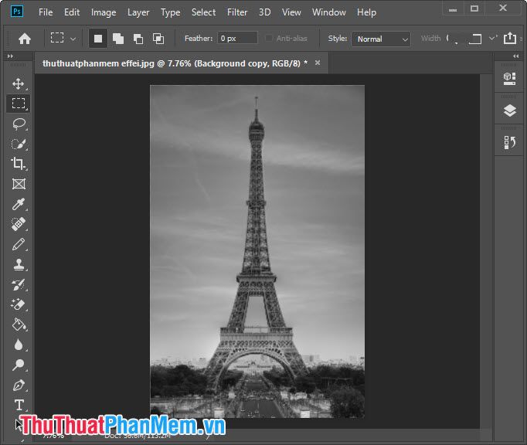Open the Filter menu
The image size is (527, 445).
point(237,12)
